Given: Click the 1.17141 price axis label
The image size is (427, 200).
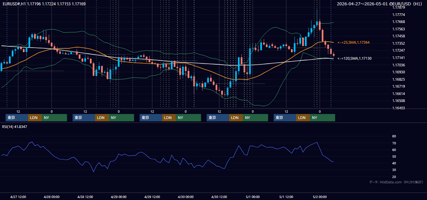Looking at the screenshot, I should coord(398,58).
